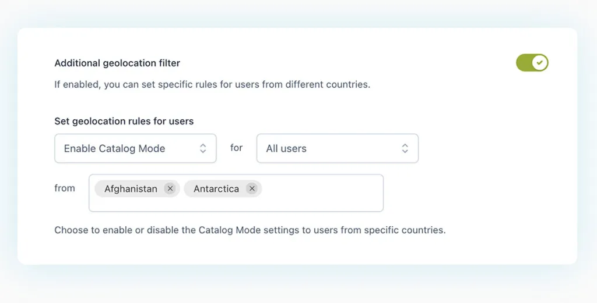The image size is (597, 303).
Task: Click the green track of the geolocation toggle
Action: pos(524,63)
